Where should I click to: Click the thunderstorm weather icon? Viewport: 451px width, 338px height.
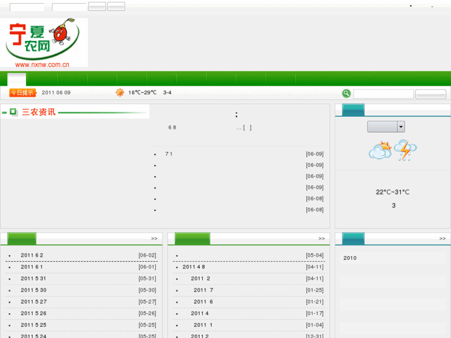[x=405, y=150]
